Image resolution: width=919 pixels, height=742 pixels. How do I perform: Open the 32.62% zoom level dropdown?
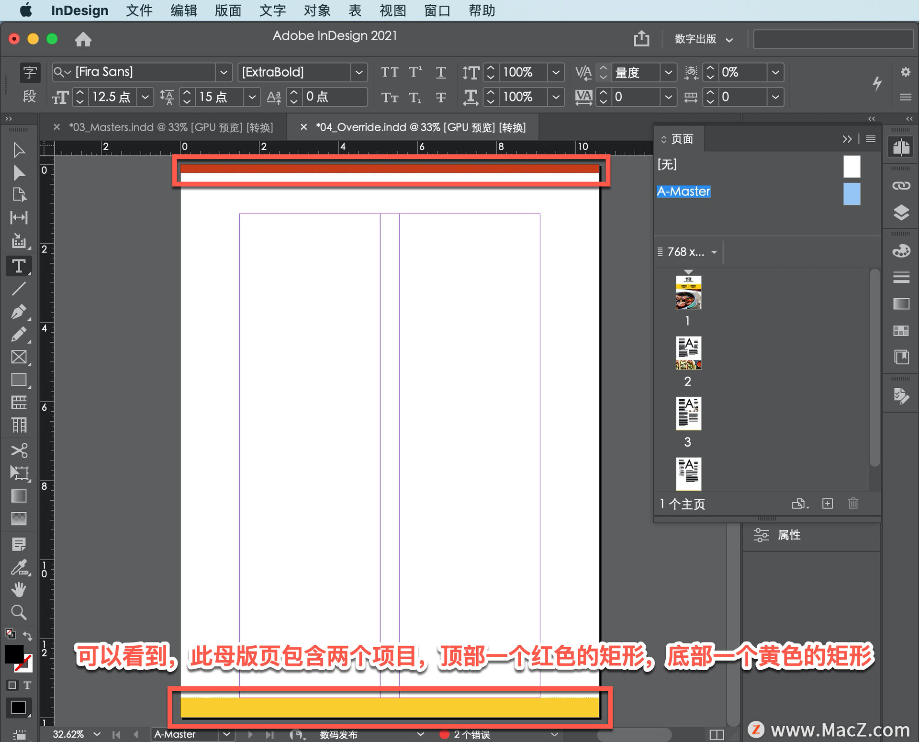(x=97, y=734)
